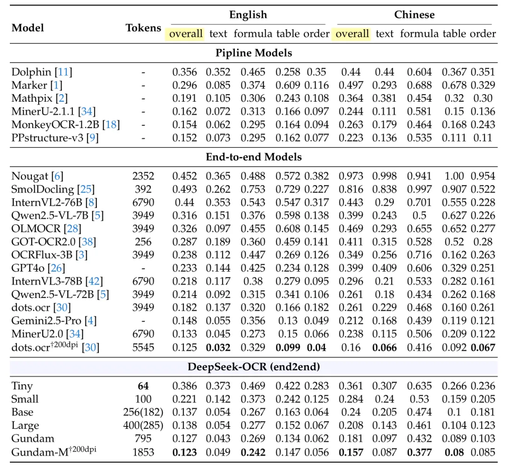This screenshot has height=467, width=508.
Task: Open citation [11] next to Dolphin
Action: coord(63,72)
